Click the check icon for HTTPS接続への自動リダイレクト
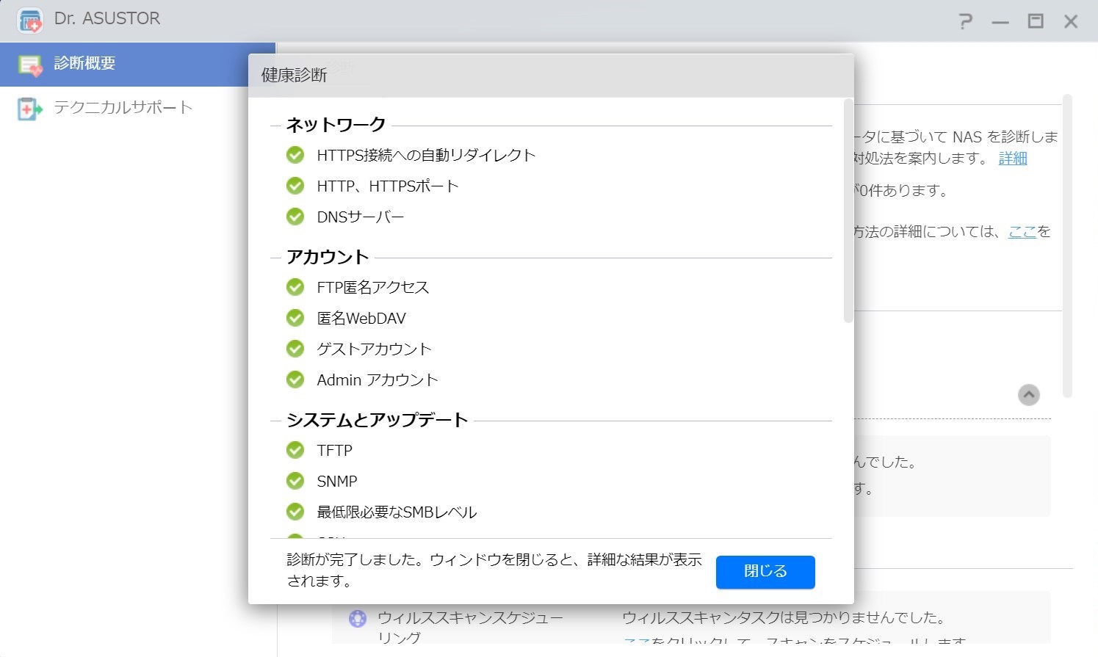Image resolution: width=1098 pixels, height=657 pixels. (x=295, y=155)
